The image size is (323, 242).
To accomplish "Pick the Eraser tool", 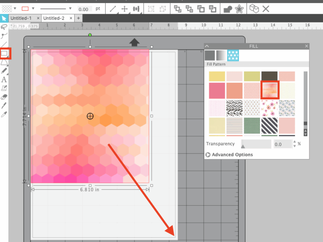I will (x=4, y=97).
